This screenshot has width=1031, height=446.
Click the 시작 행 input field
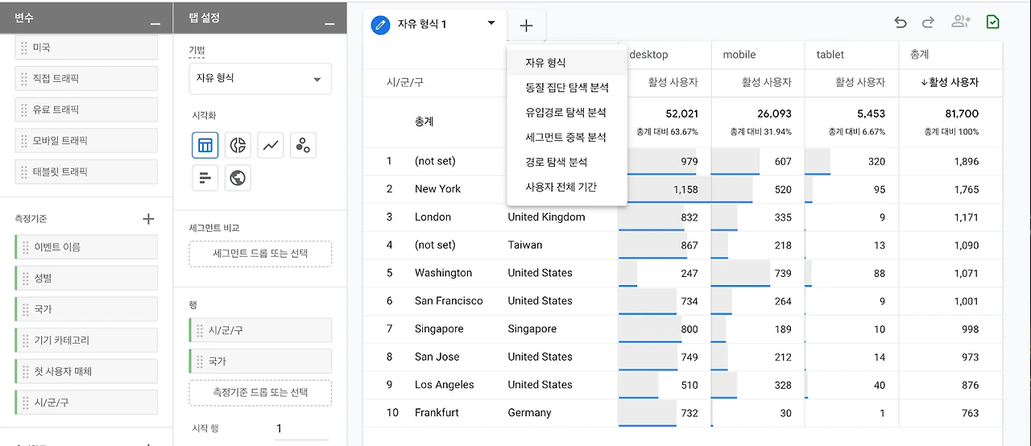(x=300, y=429)
